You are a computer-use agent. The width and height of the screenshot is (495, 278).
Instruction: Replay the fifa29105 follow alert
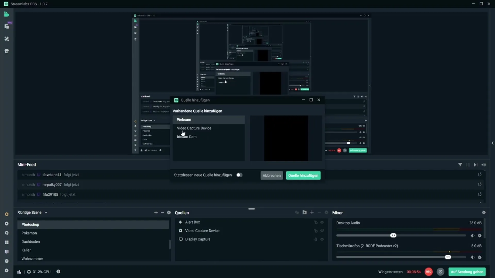(480, 194)
